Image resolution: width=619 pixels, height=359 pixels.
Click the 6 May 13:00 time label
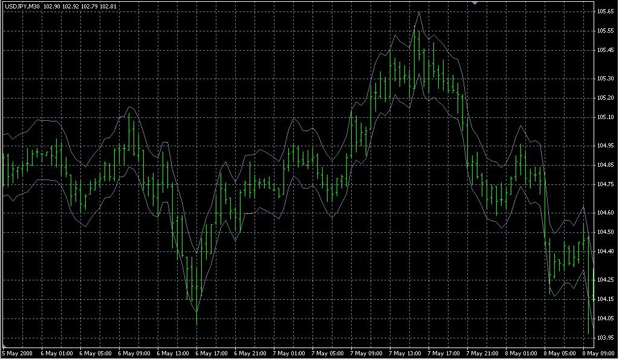coord(173,353)
